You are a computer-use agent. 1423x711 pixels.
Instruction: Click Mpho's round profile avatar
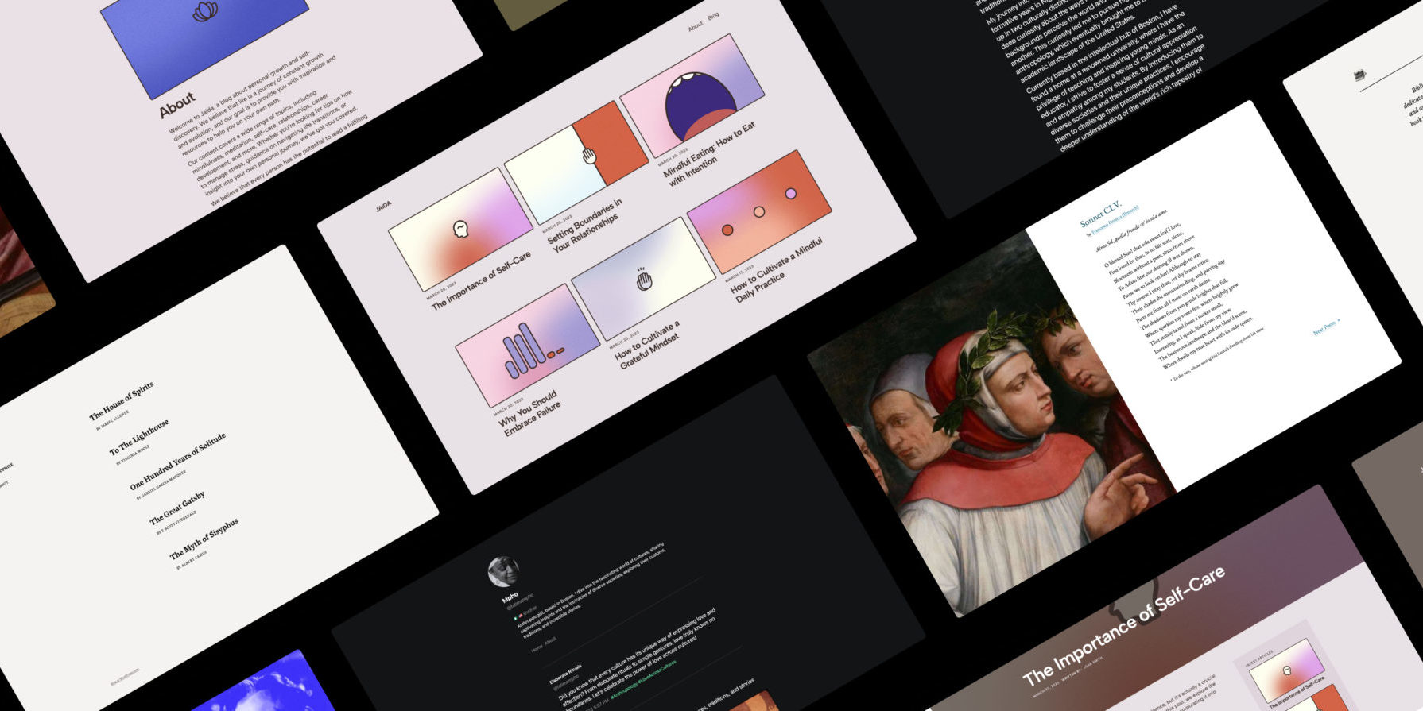point(503,571)
